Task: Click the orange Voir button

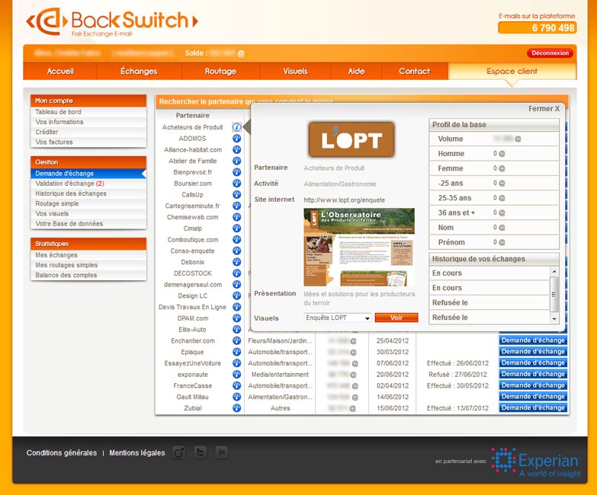Action: (x=396, y=318)
